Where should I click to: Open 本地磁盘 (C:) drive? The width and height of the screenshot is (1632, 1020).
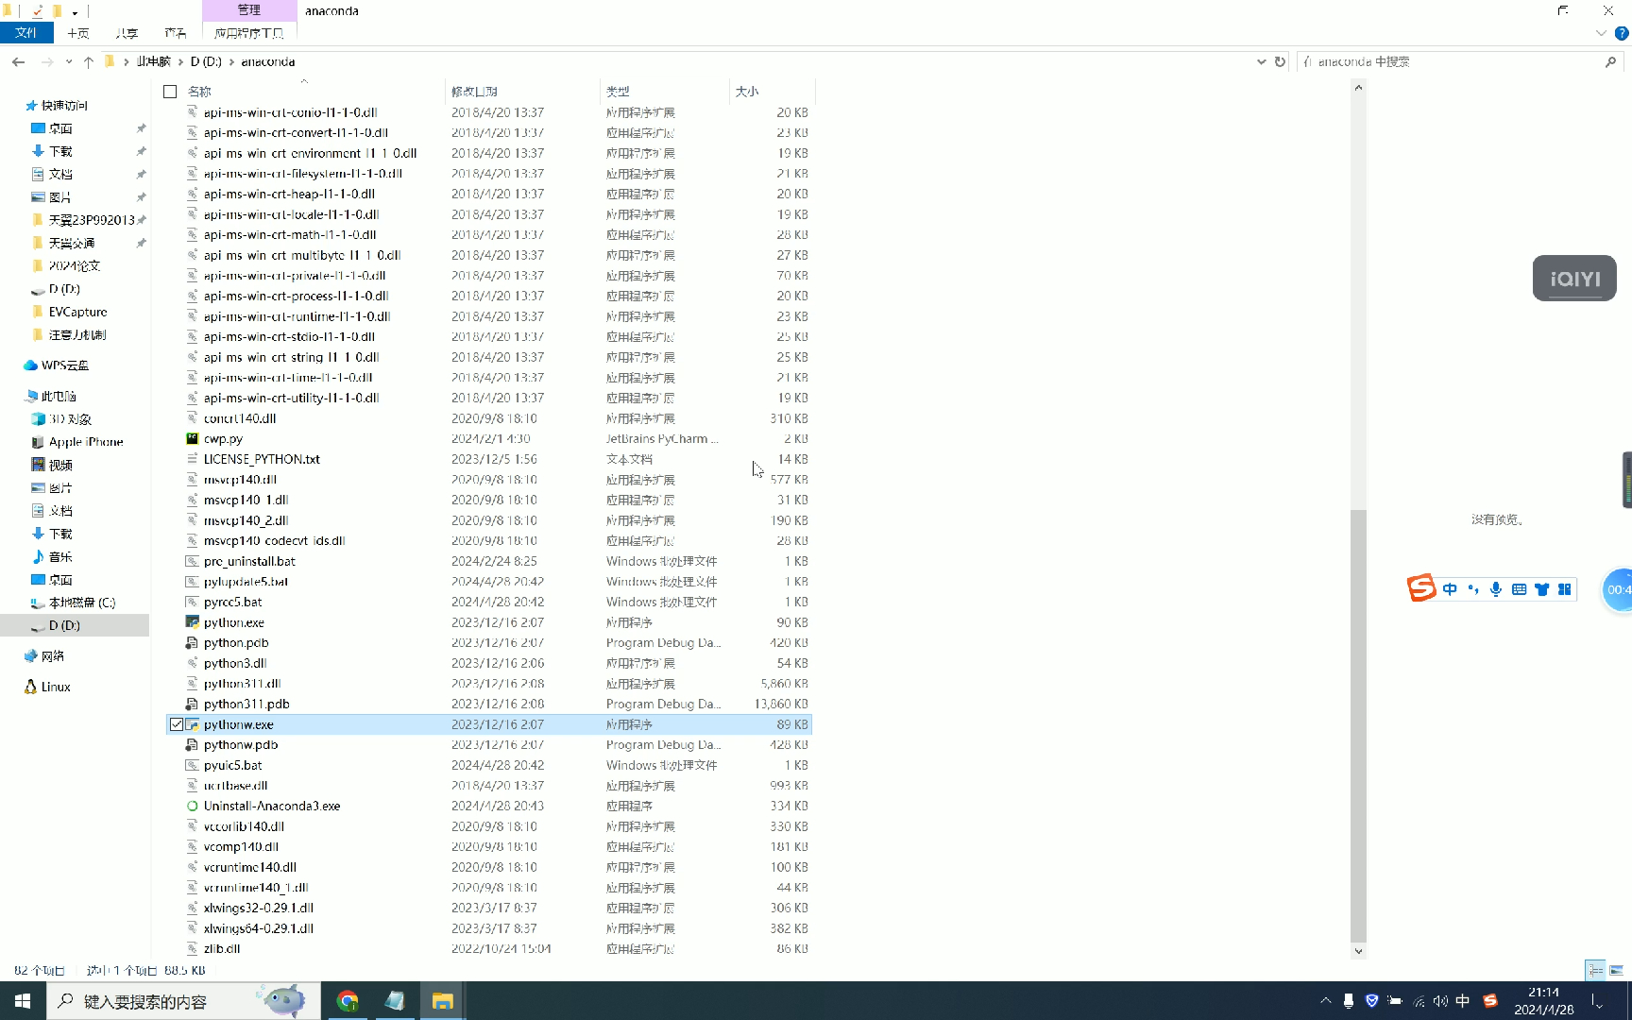pyautogui.click(x=73, y=603)
